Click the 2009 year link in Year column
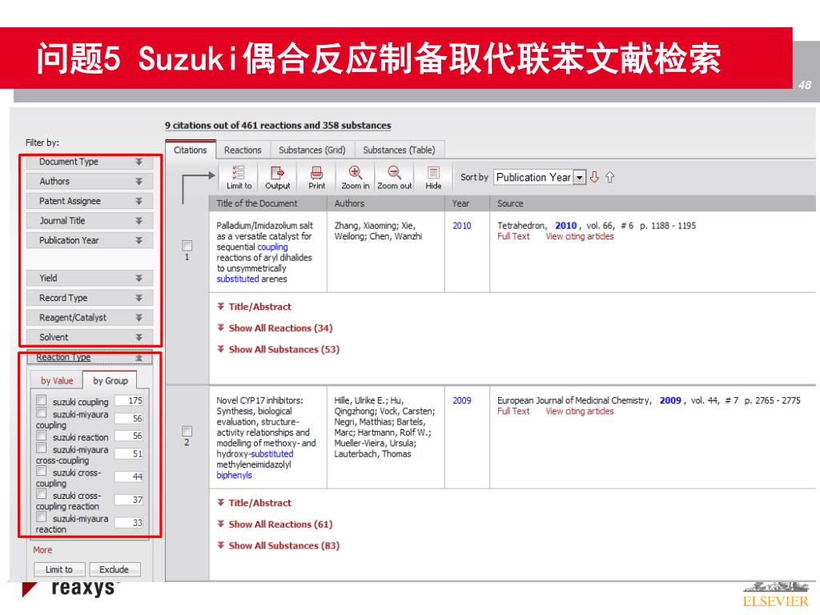This screenshot has height=615, width=820. (462, 400)
